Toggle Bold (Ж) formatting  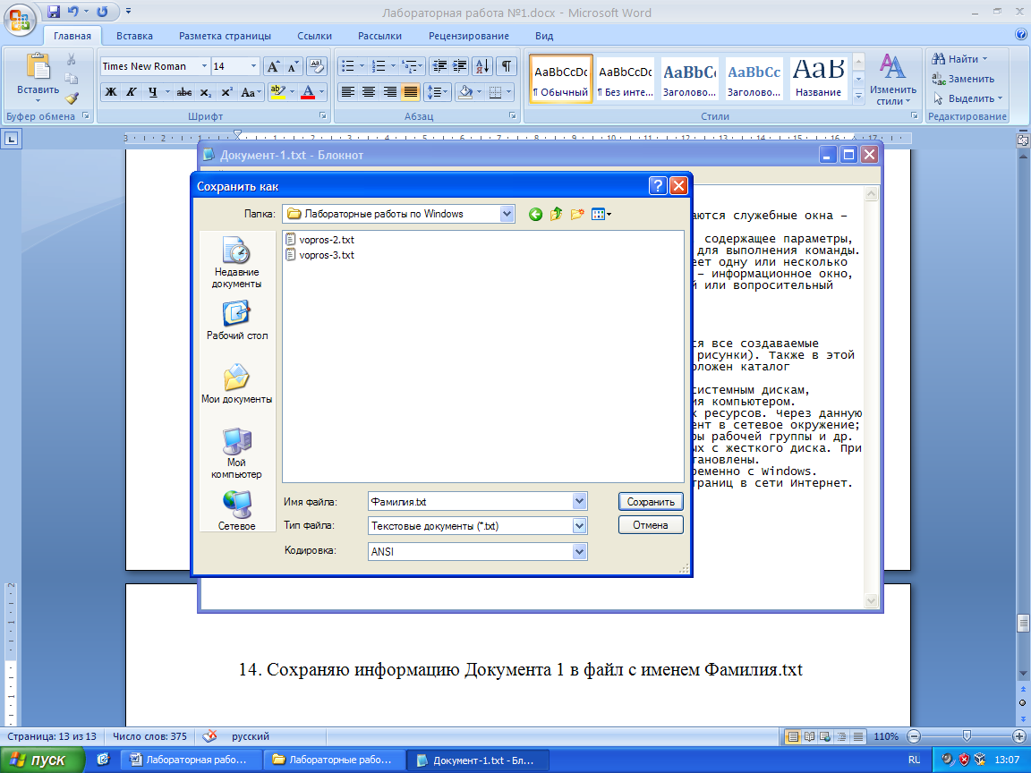tap(111, 92)
